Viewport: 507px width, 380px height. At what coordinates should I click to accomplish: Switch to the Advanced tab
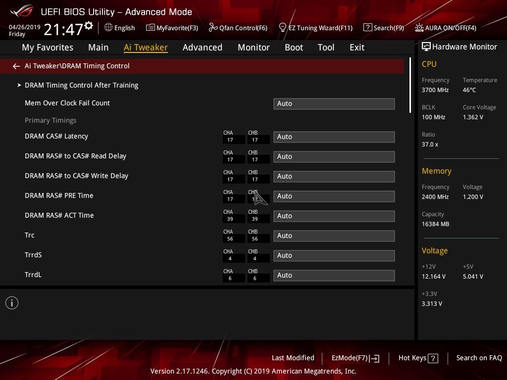pyautogui.click(x=203, y=47)
